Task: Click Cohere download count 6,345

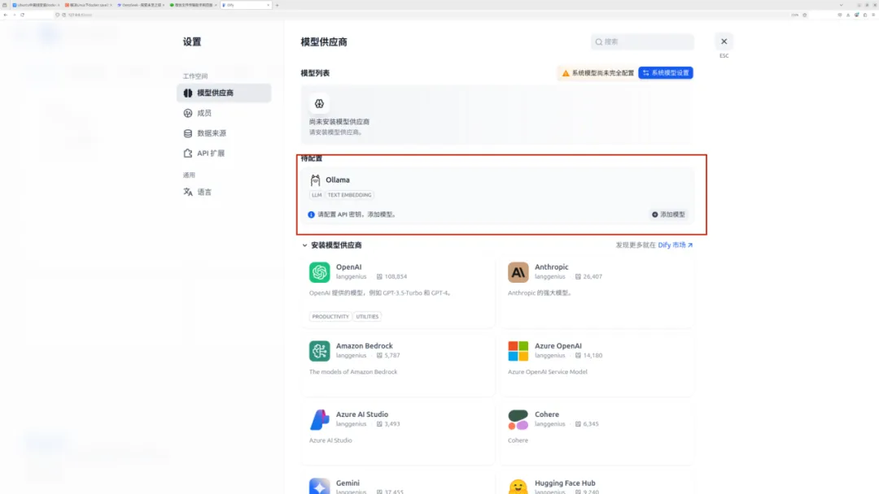Action: click(x=586, y=423)
